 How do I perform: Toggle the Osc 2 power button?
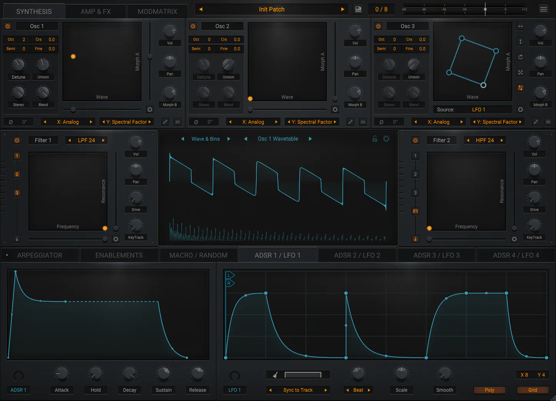(193, 26)
